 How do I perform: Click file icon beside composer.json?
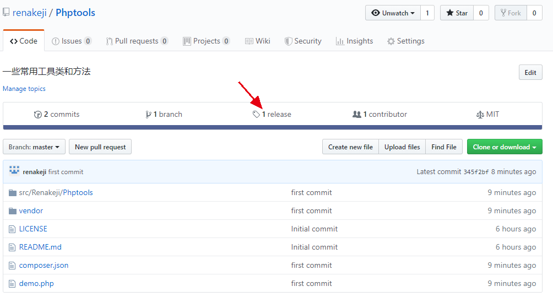(12, 266)
